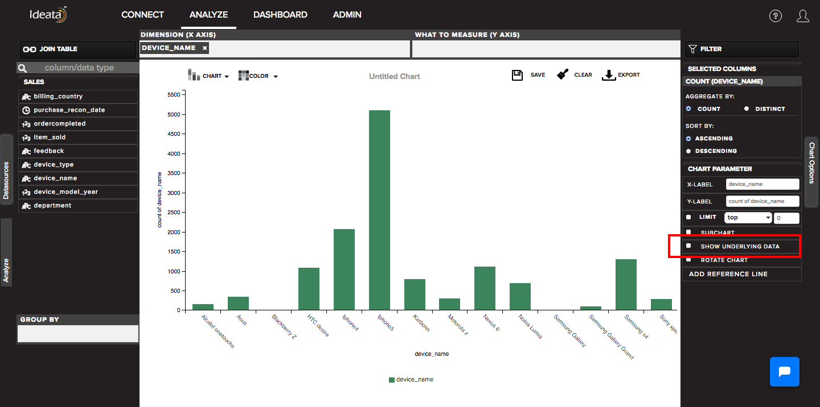This screenshot has height=407, width=820.
Task: Click the Clear brush icon
Action: click(563, 74)
